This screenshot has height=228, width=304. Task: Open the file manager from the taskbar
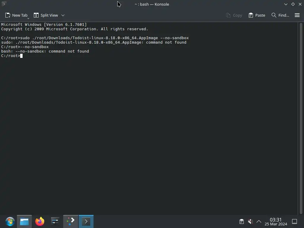click(24, 221)
